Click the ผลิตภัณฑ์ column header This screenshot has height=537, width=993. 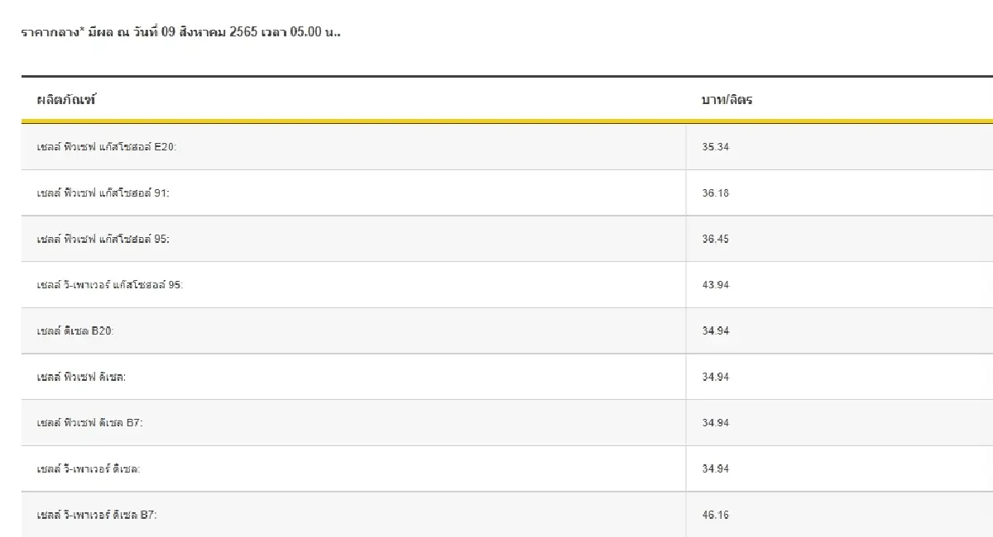[66, 100]
